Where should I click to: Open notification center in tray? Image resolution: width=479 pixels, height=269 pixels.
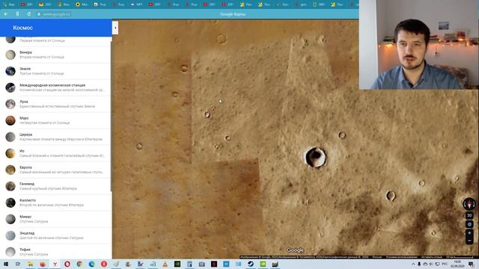[x=471, y=264]
